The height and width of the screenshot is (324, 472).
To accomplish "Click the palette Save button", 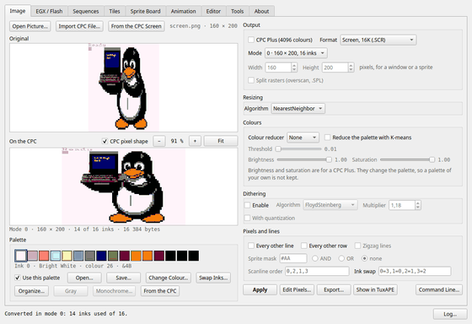I will coord(123,278).
